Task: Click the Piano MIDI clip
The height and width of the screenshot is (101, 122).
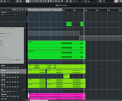Action: pyautogui.click(x=57, y=95)
